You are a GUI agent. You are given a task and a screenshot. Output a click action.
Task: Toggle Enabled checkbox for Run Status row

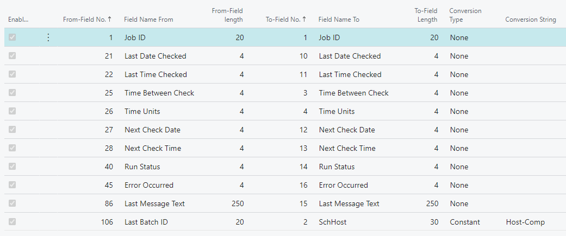13,167
